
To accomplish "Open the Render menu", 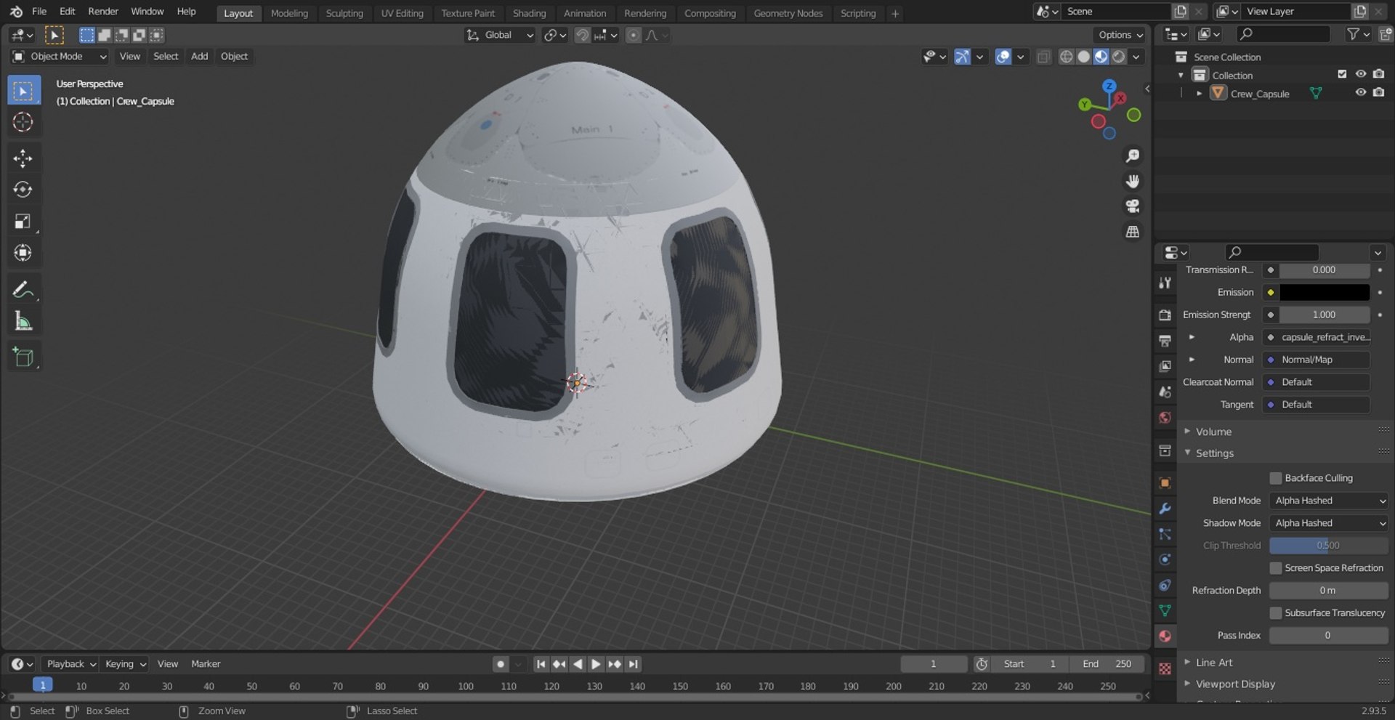I will tap(103, 12).
